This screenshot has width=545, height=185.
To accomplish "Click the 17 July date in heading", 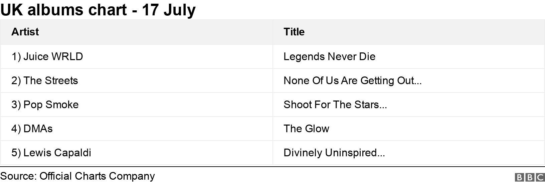I will click(169, 10).
